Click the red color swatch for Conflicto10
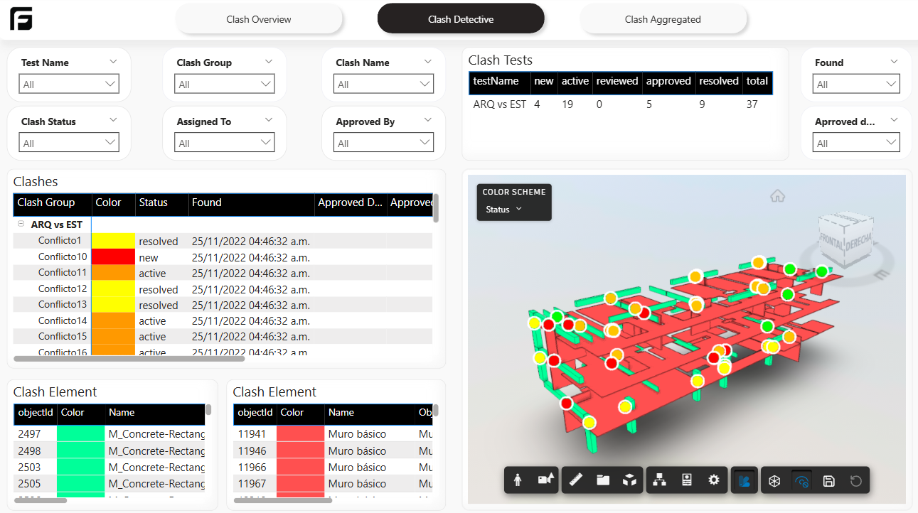The image size is (918, 513). tap(113, 256)
